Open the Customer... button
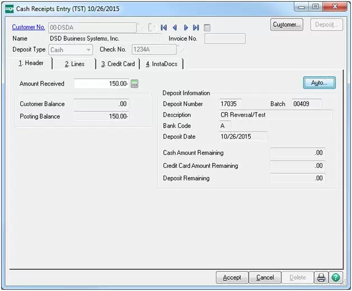Image resolution: width=352 pixels, height=291 pixels. tap(287, 25)
